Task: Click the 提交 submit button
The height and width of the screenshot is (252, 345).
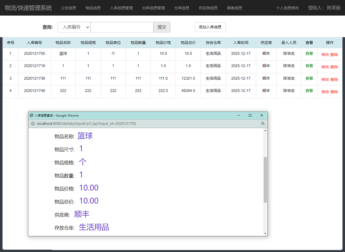Action: click(x=162, y=27)
